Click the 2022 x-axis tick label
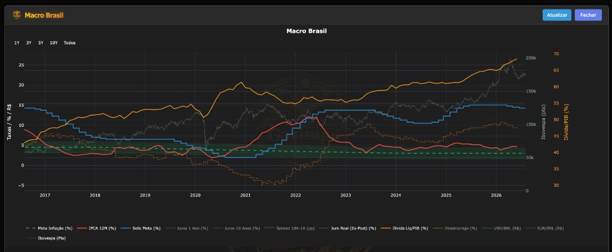Viewport: 612px width, 252px height. click(295, 195)
